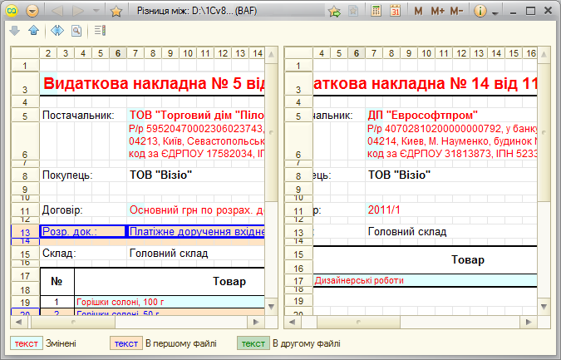Click Дизайнерські роботи row
This screenshot has height=360, width=561.
(x=425, y=280)
